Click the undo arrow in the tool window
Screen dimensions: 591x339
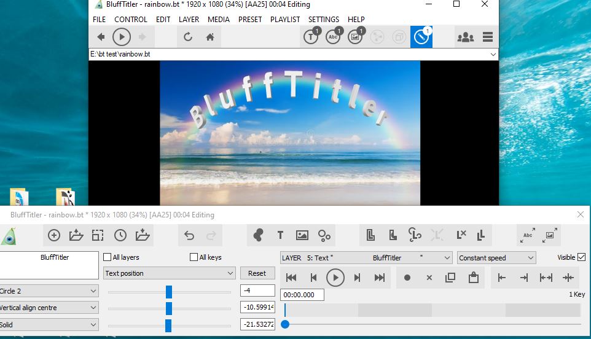point(189,235)
